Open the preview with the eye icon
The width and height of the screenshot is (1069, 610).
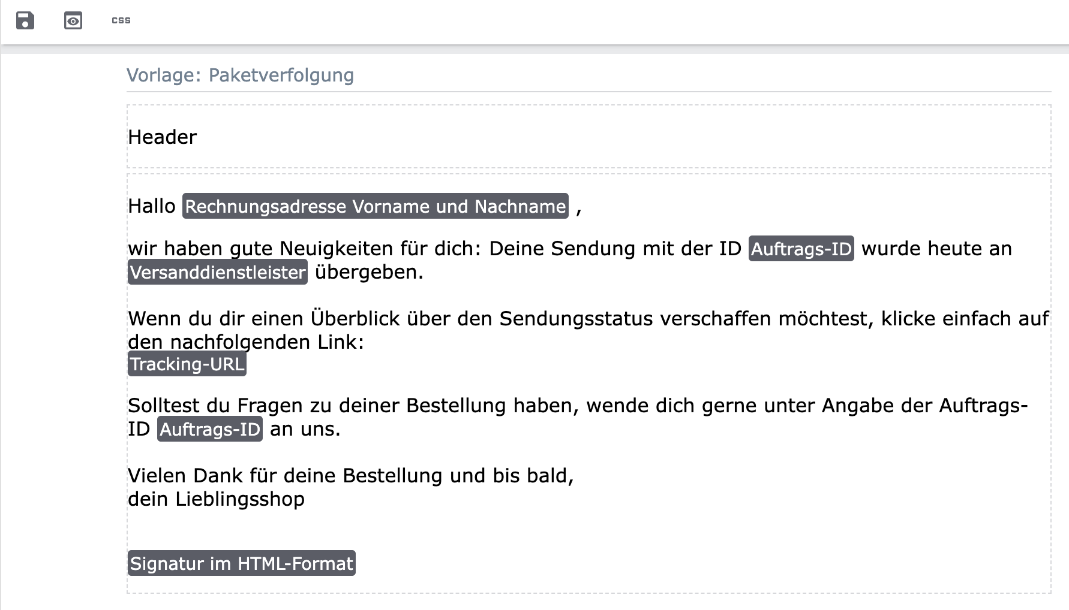(73, 20)
